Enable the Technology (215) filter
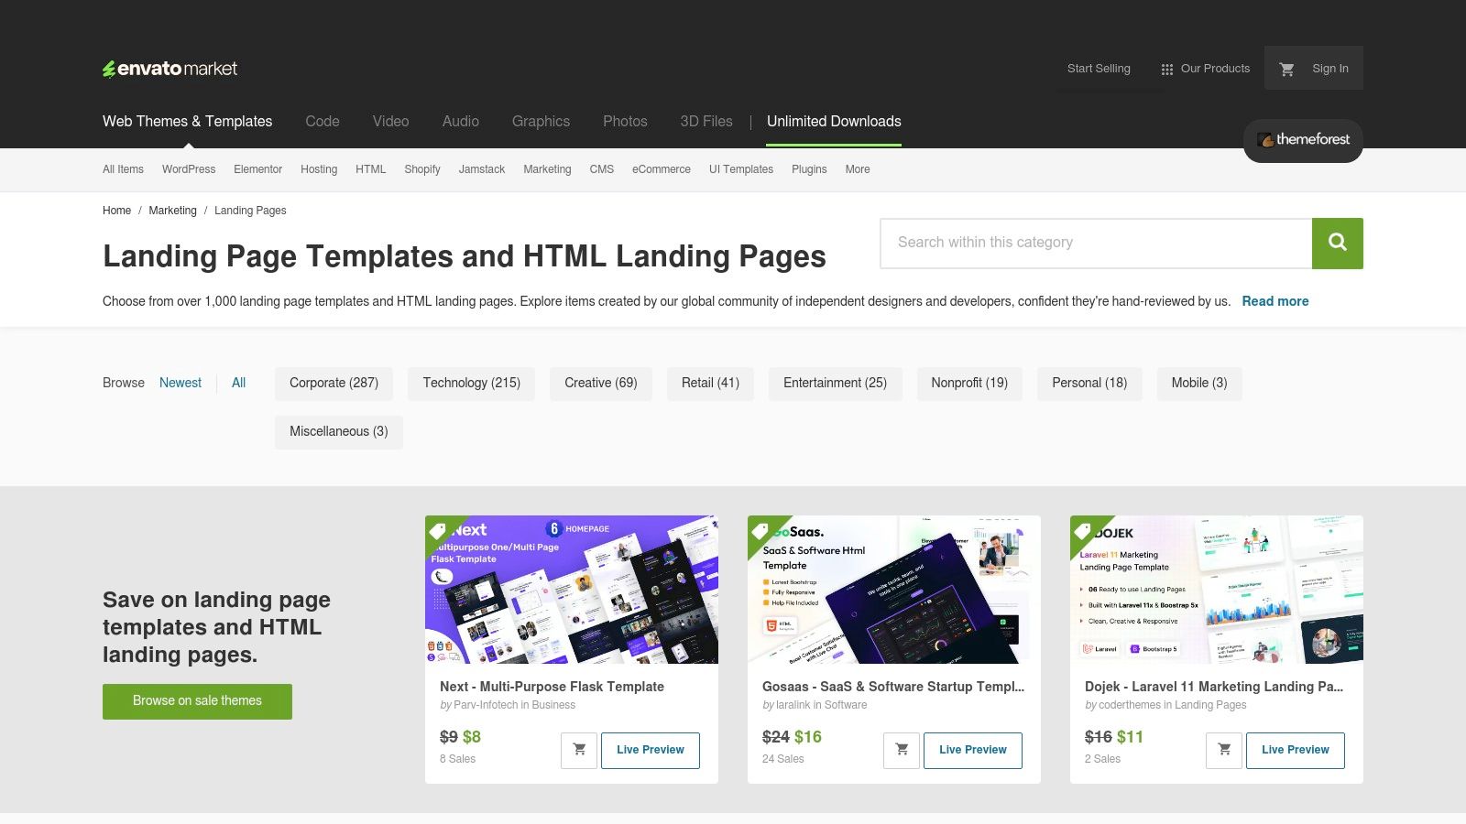1466x824 pixels. pyautogui.click(x=470, y=383)
